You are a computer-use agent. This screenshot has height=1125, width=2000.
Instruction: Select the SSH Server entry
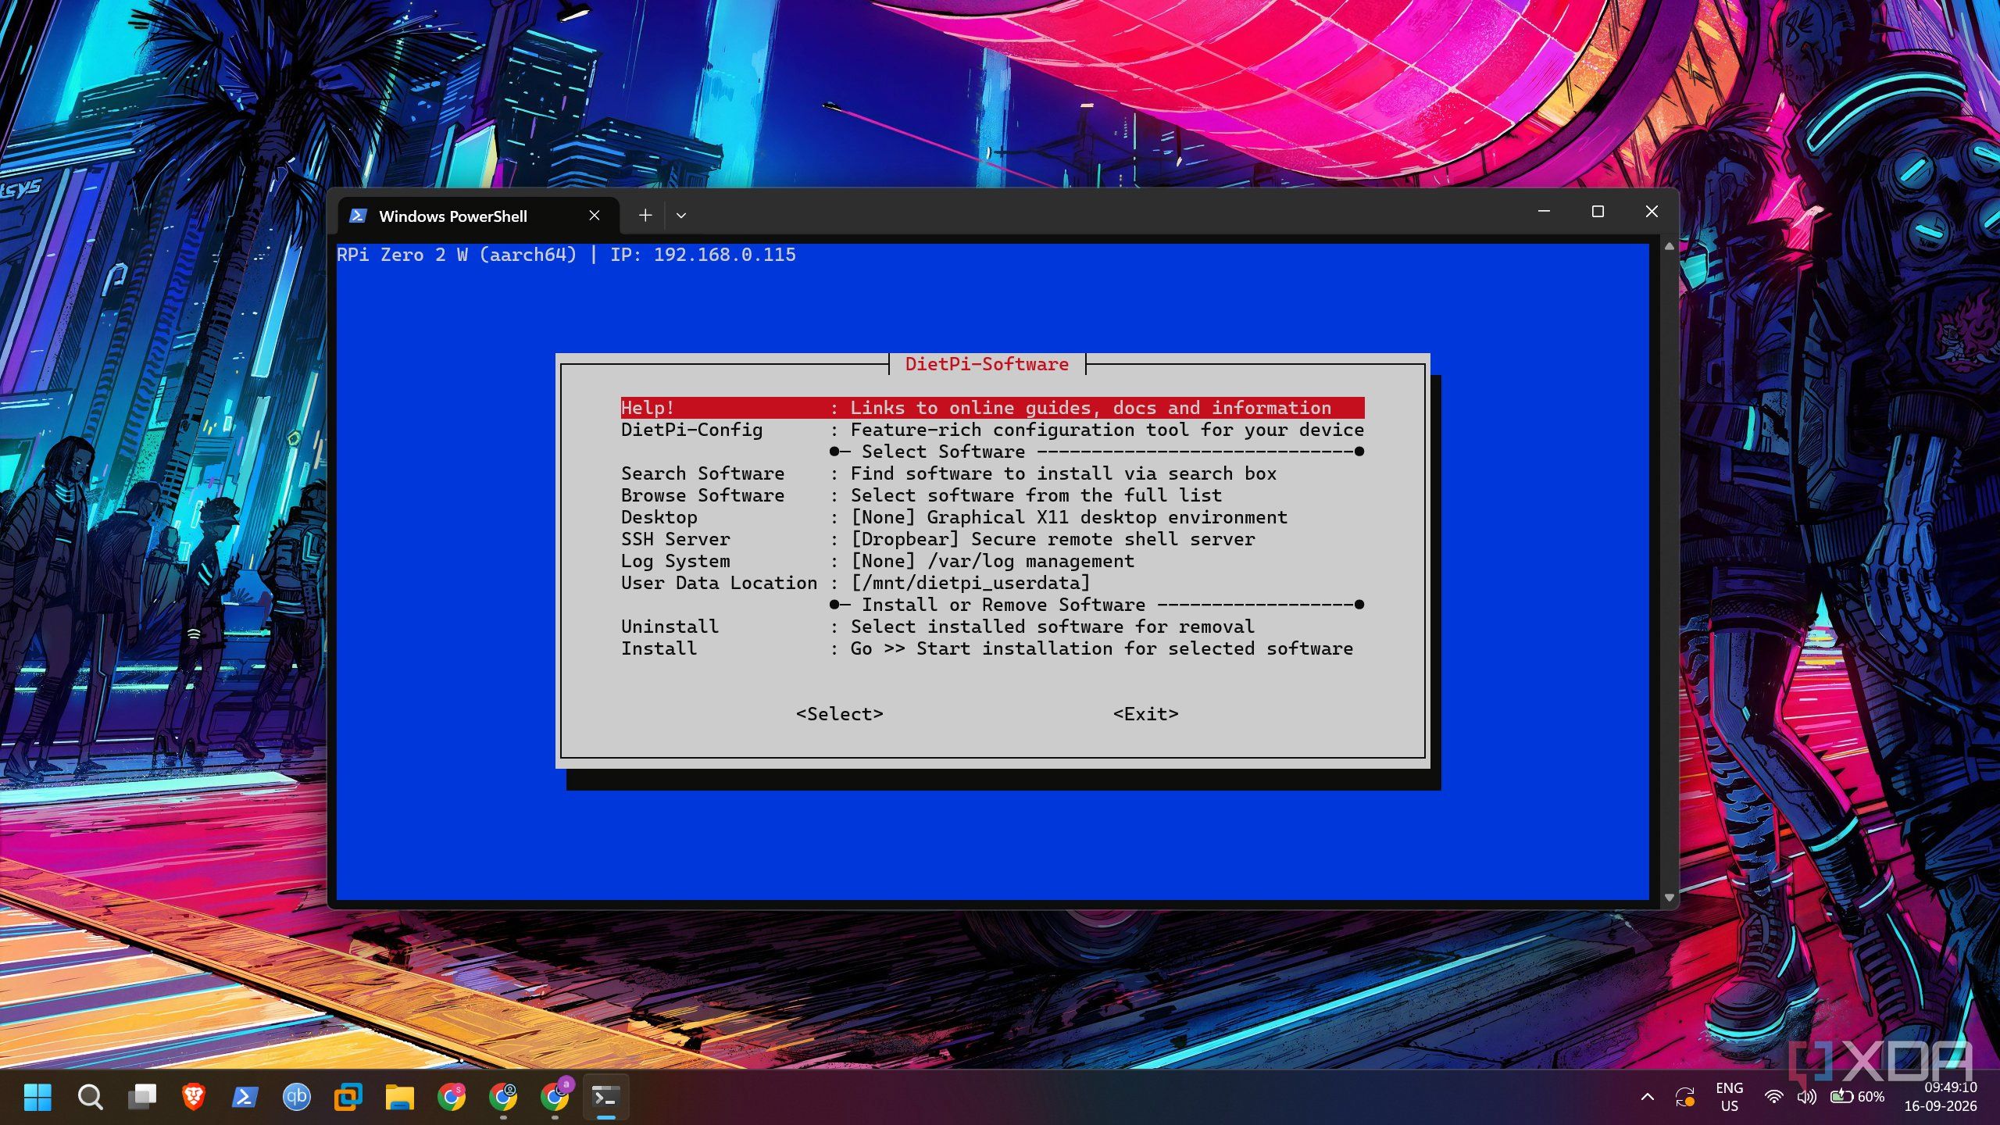pos(992,539)
